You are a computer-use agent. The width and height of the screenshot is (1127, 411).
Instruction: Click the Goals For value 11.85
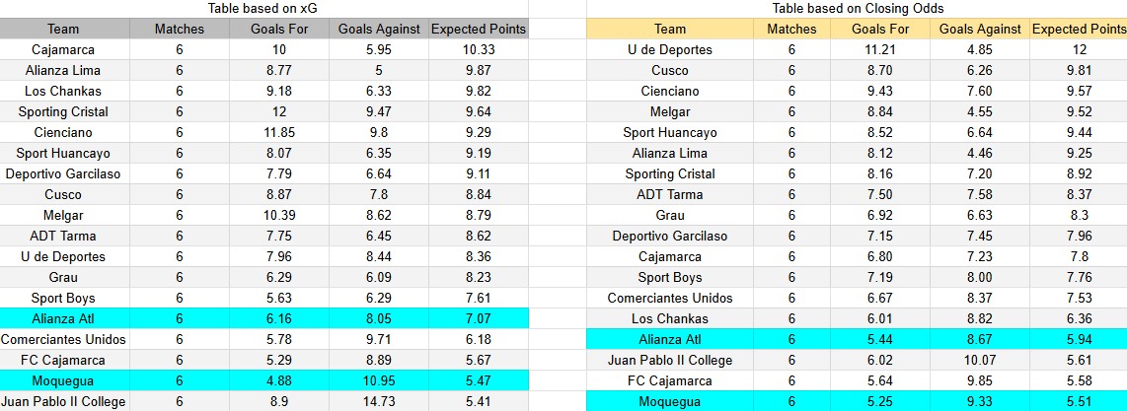click(x=279, y=132)
